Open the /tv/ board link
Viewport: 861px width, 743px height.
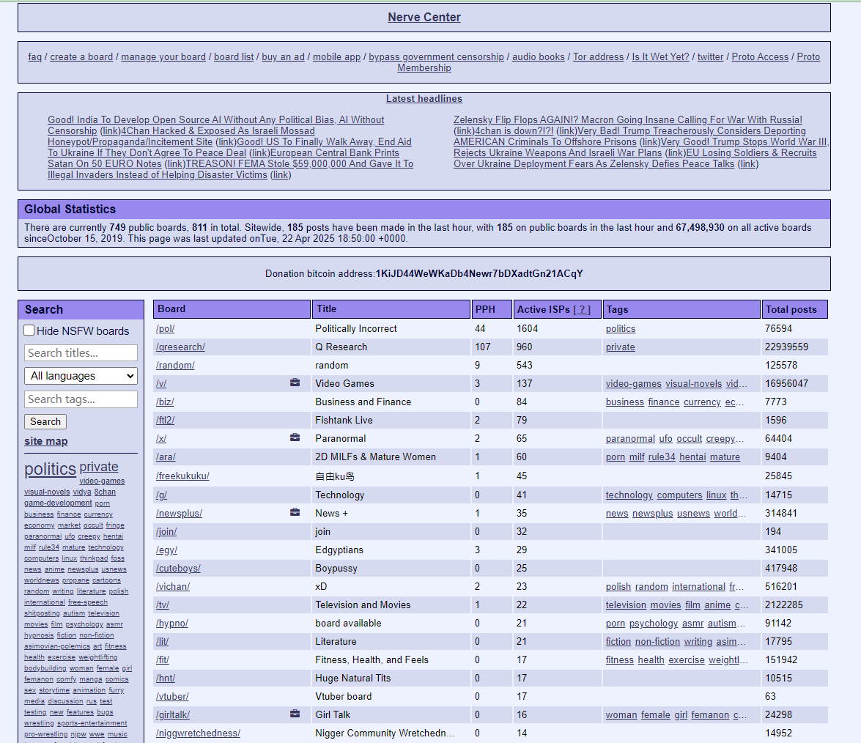163,605
